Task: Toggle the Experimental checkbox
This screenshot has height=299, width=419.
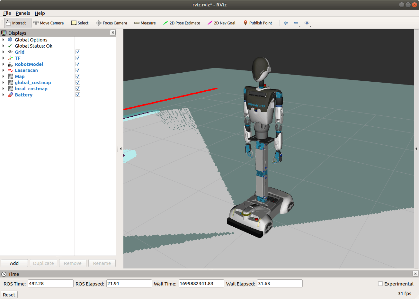Action: [x=380, y=284]
